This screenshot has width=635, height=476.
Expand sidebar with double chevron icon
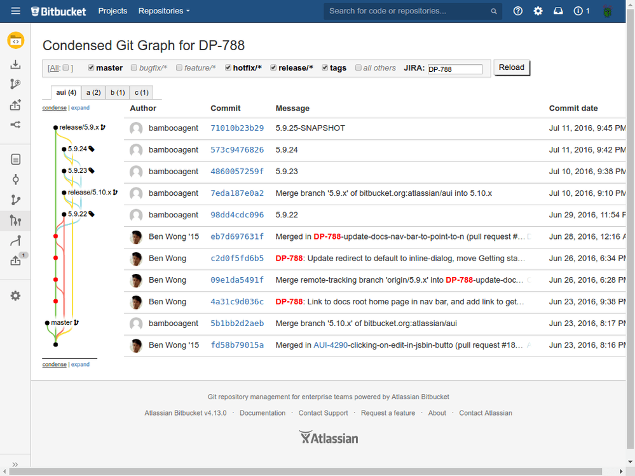tap(15, 465)
